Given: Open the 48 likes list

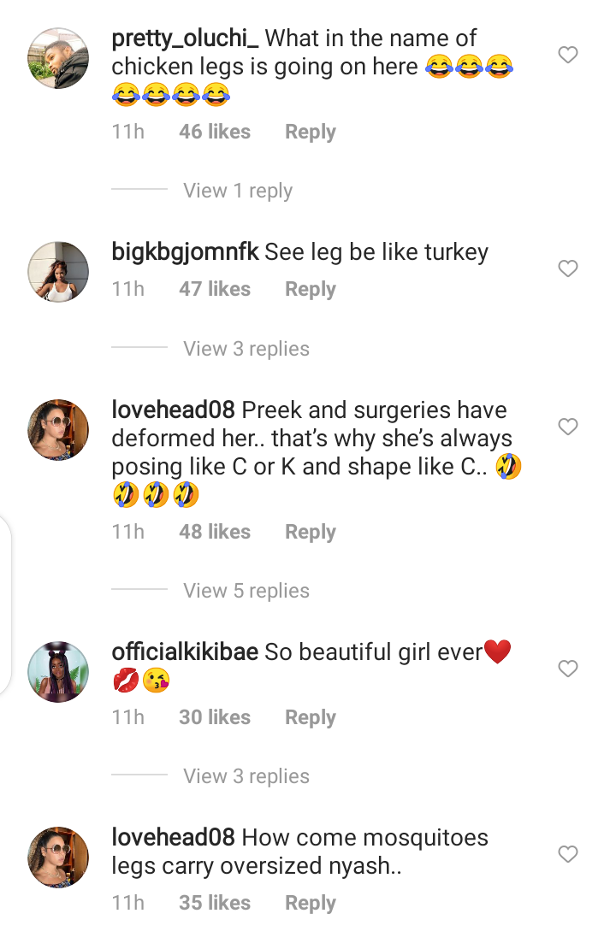Looking at the screenshot, I should (214, 532).
